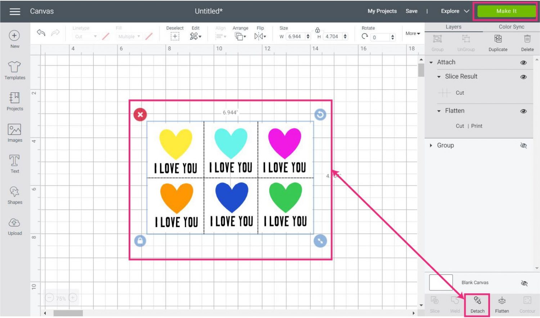This screenshot has width=540, height=318.
Task: Select the Text tool
Action: tap(15, 161)
